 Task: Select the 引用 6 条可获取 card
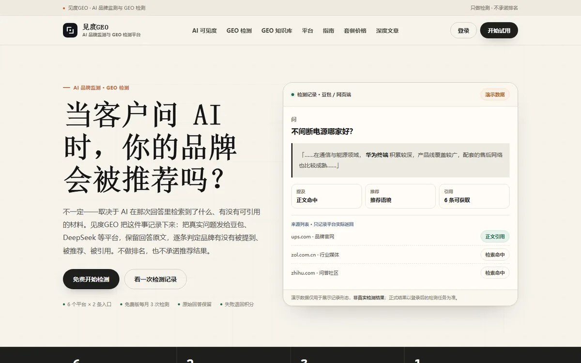[x=474, y=196]
